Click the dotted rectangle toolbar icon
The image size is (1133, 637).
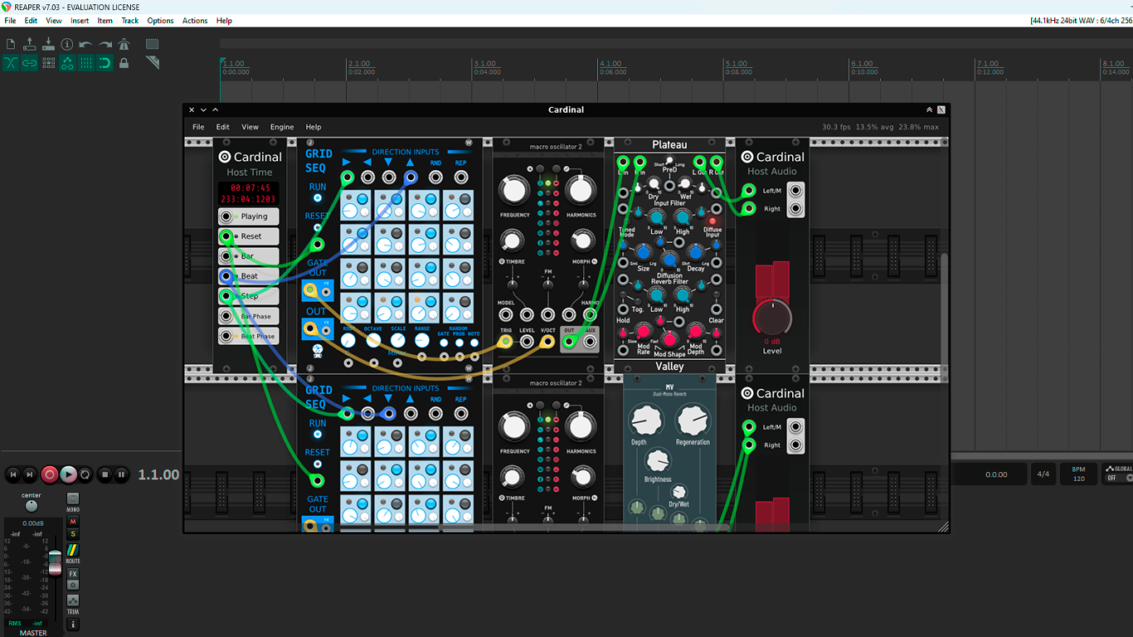coord(152,44)
